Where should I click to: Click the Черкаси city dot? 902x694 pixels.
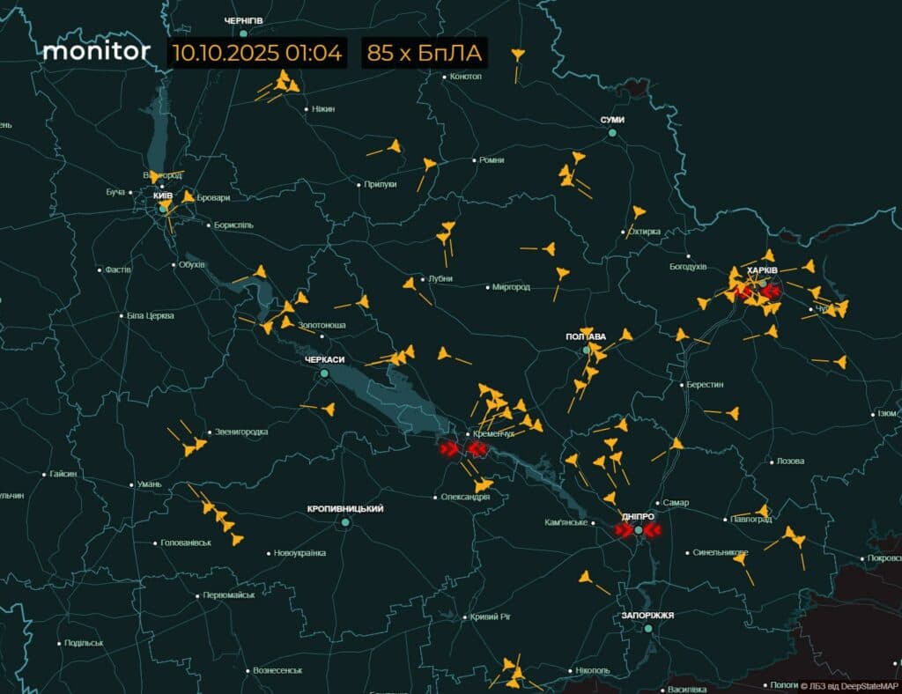click(324, 373)
